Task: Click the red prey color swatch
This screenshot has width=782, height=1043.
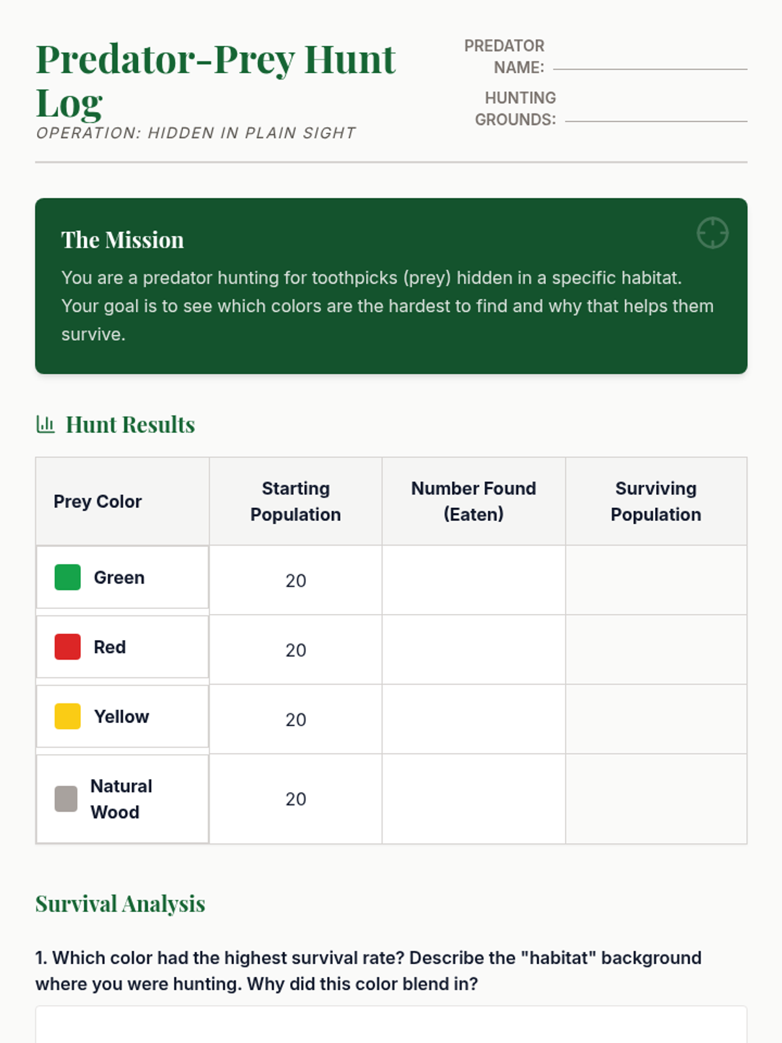Action: click(x=67, y=647)
